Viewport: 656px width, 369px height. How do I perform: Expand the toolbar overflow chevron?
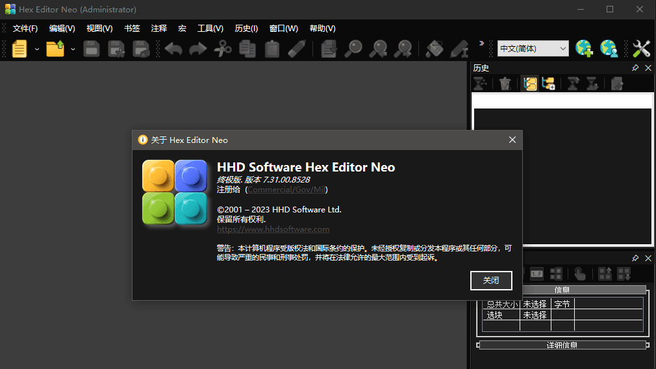point(481,43)
